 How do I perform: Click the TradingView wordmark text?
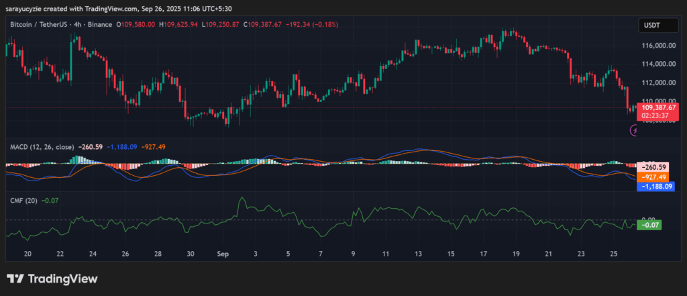[x=62, y=279]
